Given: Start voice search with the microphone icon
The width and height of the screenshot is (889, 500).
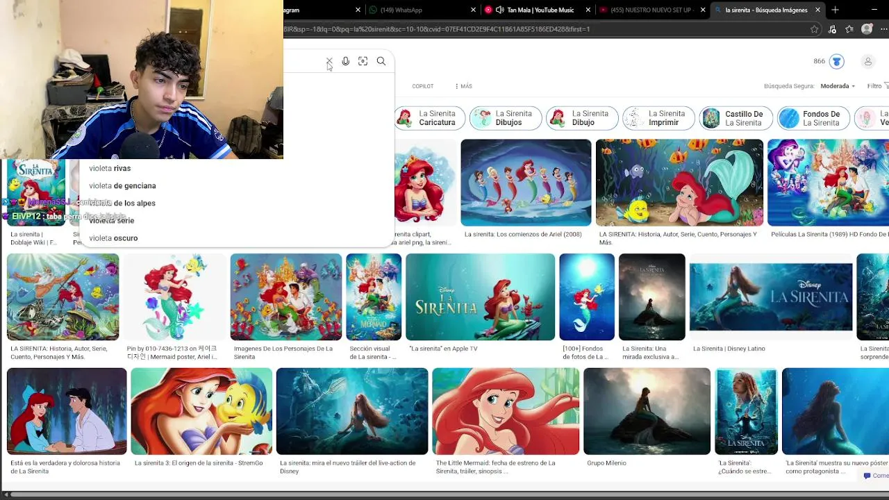Looking at the screenshot, I should tap(346, 61).
